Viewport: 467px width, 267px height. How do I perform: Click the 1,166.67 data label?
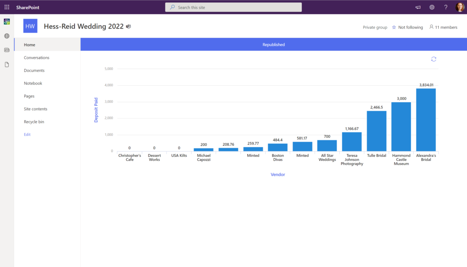(352, 128)
